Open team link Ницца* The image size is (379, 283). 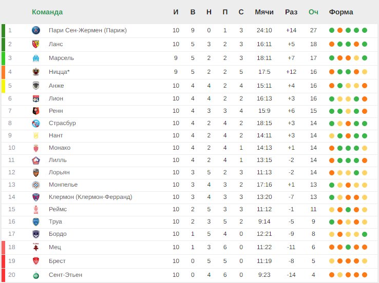click(59, 72)
